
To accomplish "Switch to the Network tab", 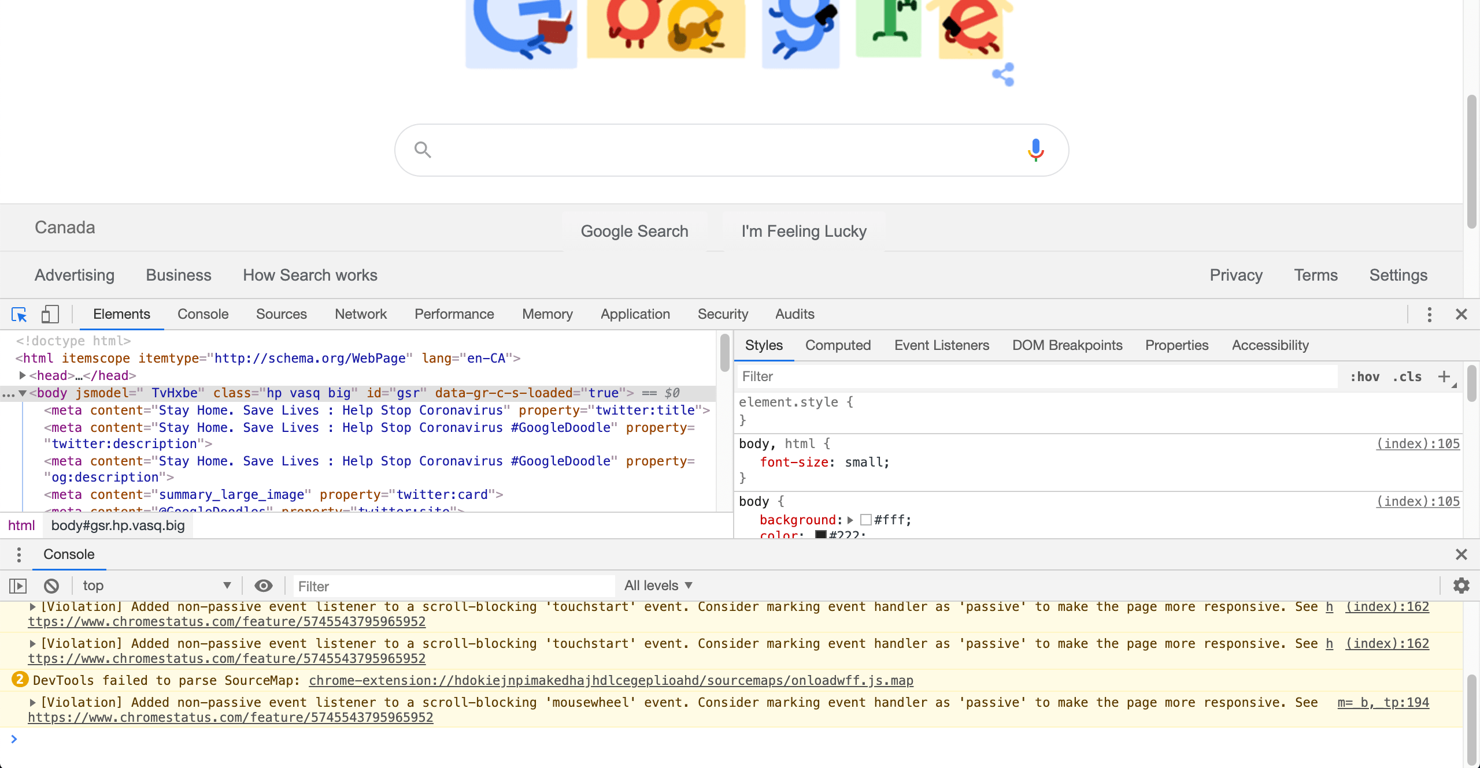I will (x=360, y=314).
